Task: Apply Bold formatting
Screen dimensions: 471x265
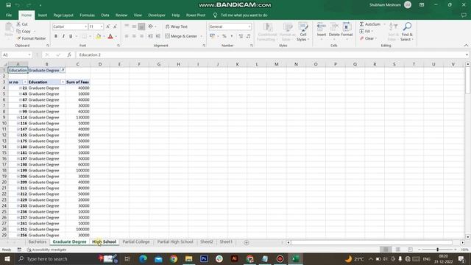Action: [x=56, y=36]
